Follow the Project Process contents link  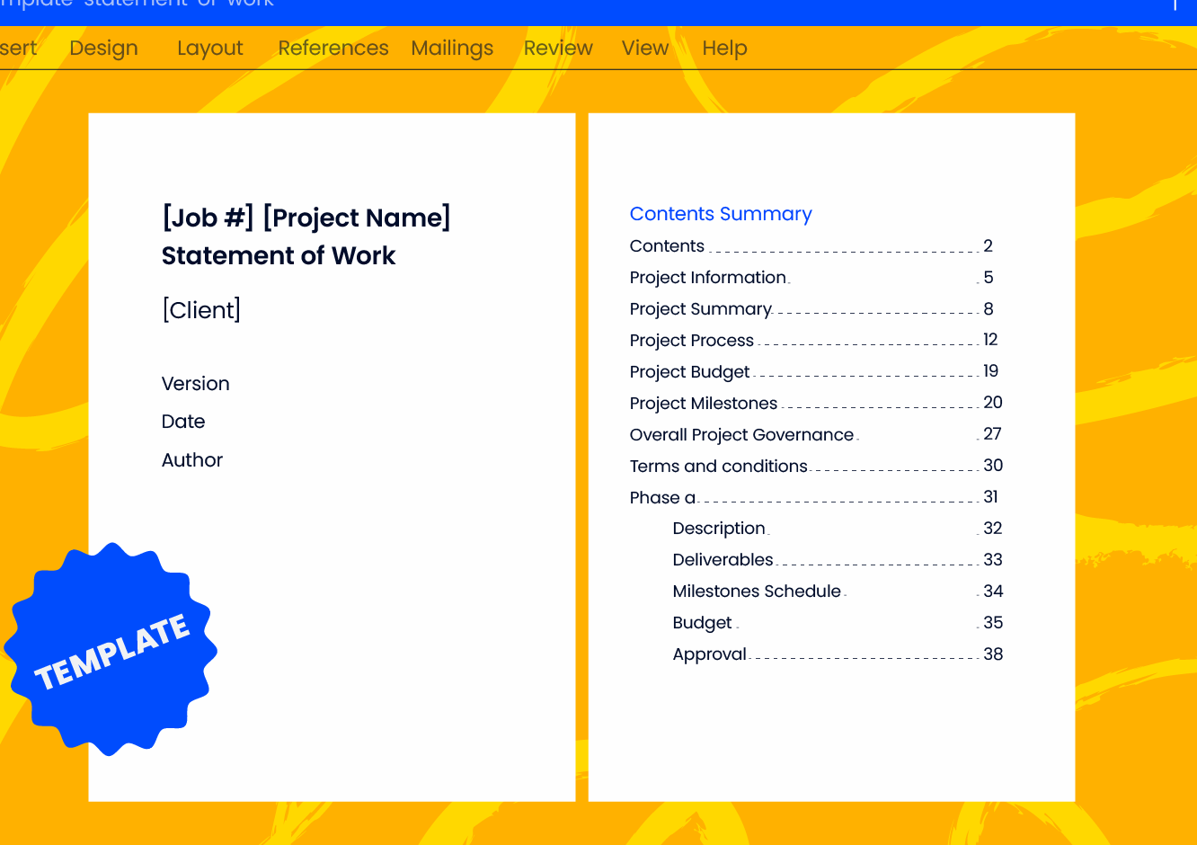point(691,341)
